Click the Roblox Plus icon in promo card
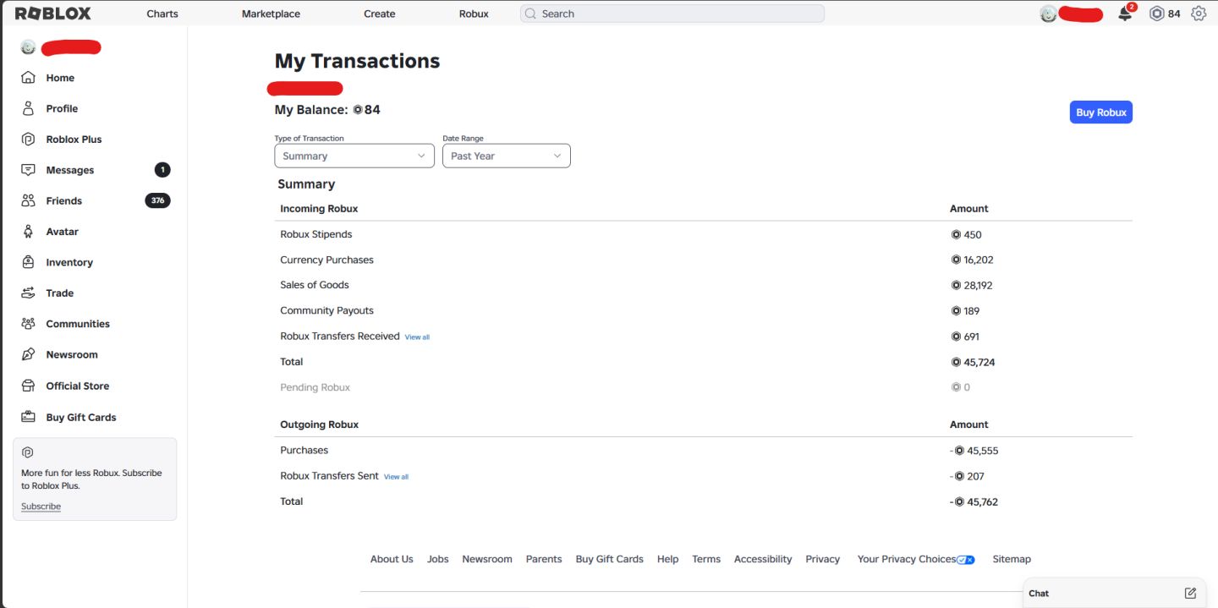The image size is (1218, 608). 27,452
